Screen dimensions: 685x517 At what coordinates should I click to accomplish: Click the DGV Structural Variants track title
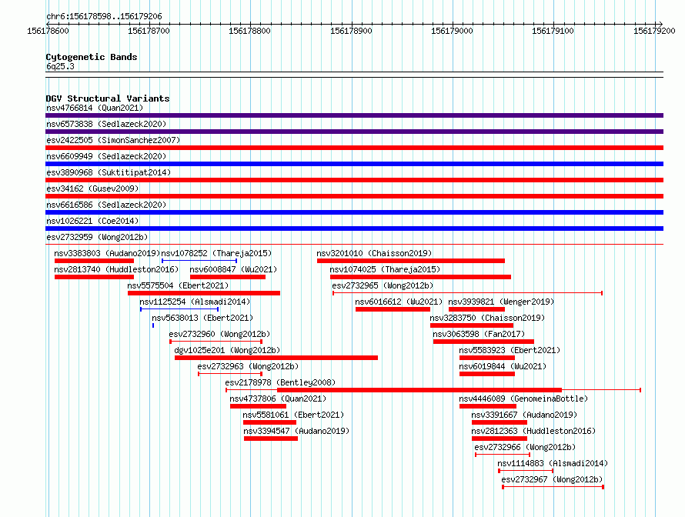tap(108, 98)
